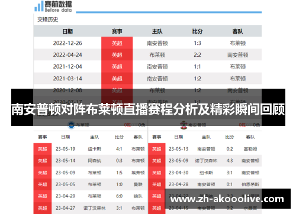Click the 23-05-14 date cell
The height and width of the screenshot is (214, 296).
coord(66,161)
